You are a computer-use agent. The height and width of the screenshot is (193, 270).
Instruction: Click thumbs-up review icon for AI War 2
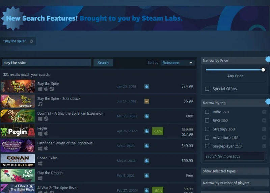pyautogui.click(x=147, y=190)
